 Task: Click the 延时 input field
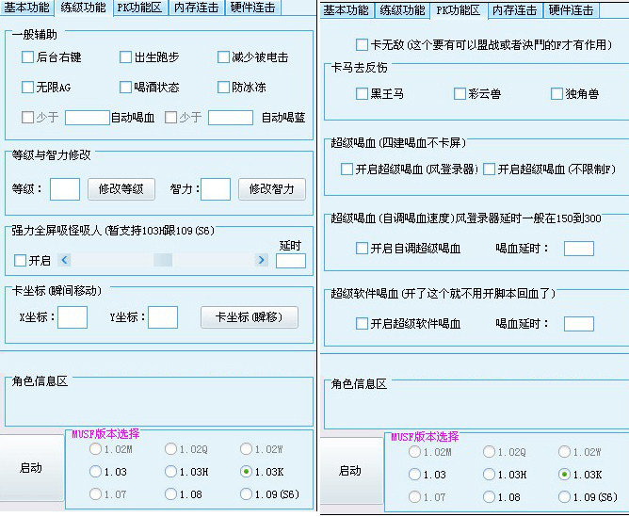[291, 261]
